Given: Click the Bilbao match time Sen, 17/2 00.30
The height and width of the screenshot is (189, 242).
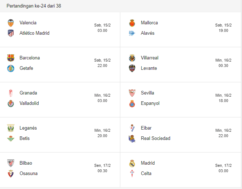Looking at the screenshot, I should tap(102, 168).
